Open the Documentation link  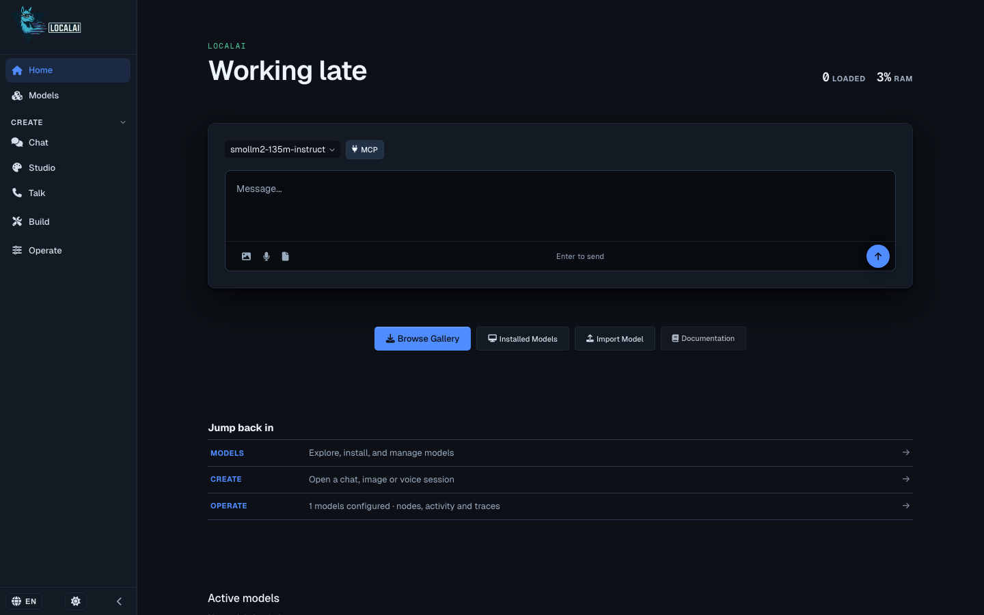(x=703, y=339)
